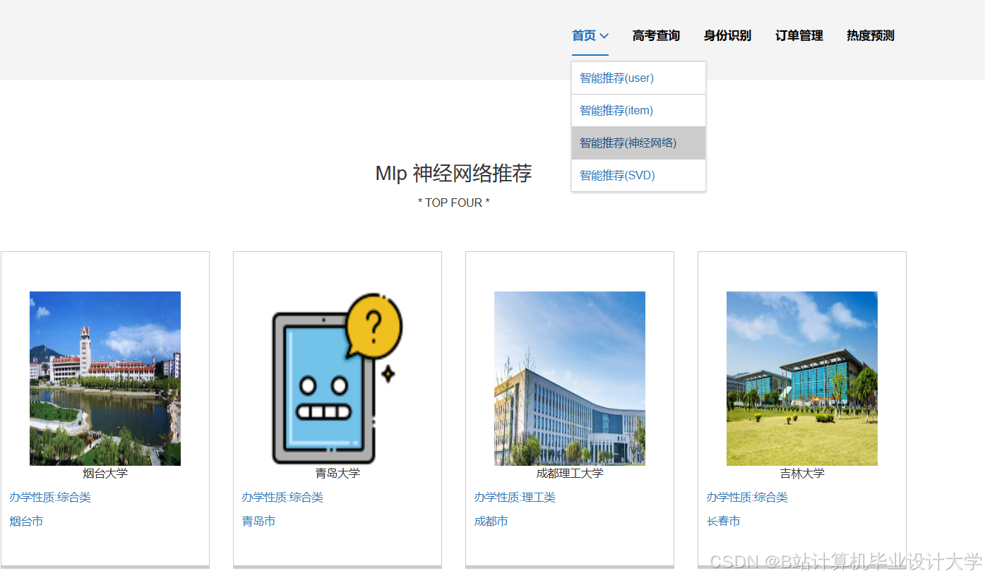Screen dimensions: 985x578
Task: Open the 热度预测 section
Action: pos(870,36)
